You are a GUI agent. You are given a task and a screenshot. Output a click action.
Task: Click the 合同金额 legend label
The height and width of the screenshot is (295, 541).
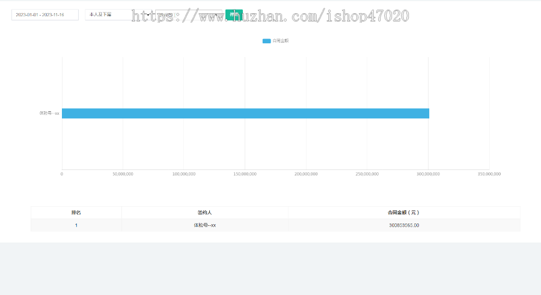tap(281, 41)
